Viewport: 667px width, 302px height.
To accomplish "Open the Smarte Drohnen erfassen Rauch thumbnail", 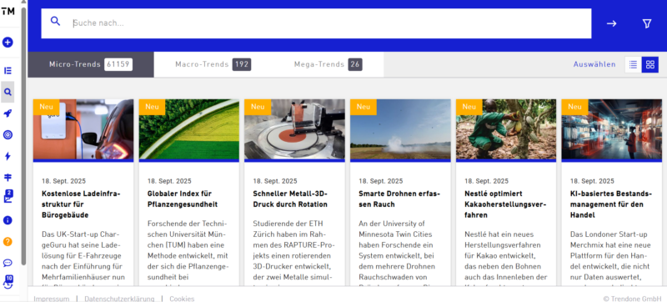I will tap(400, 129).
